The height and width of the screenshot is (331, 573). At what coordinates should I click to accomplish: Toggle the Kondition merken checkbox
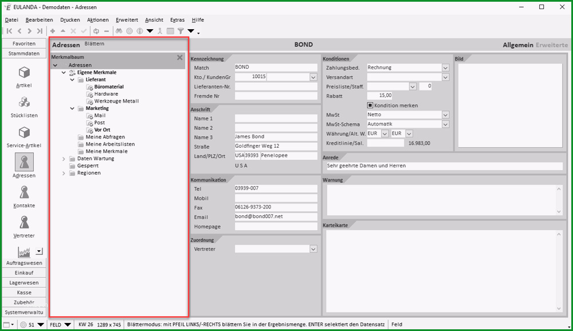point(370,105)
